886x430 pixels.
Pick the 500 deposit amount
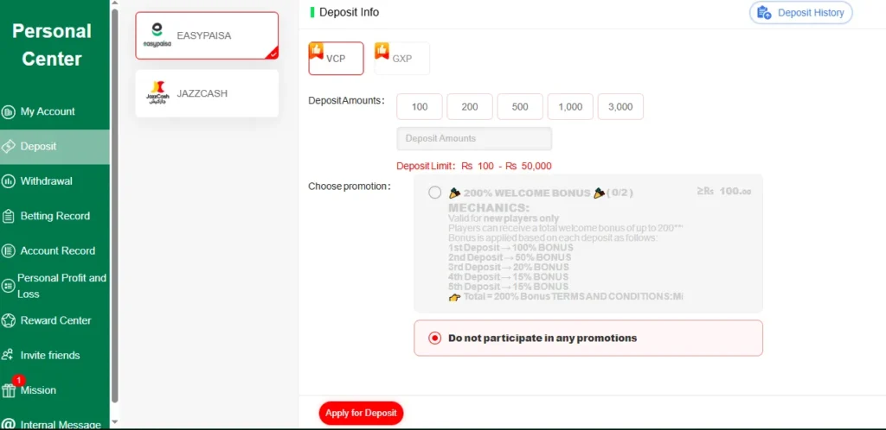click(x=520, y=106)
